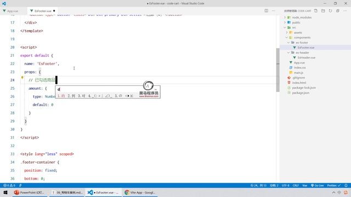Collapse the components folder
The image size is (351, 197).
287,38
